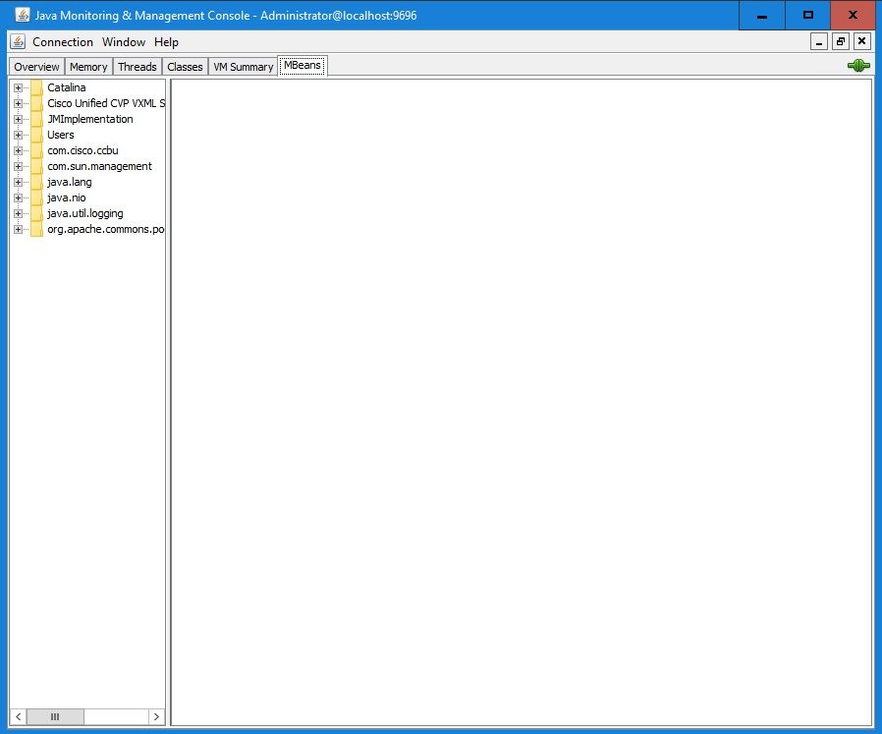Screen dimensions: 882x734
Task: Expand the com.cisco.ccbu node
Action: click(18, 151)
